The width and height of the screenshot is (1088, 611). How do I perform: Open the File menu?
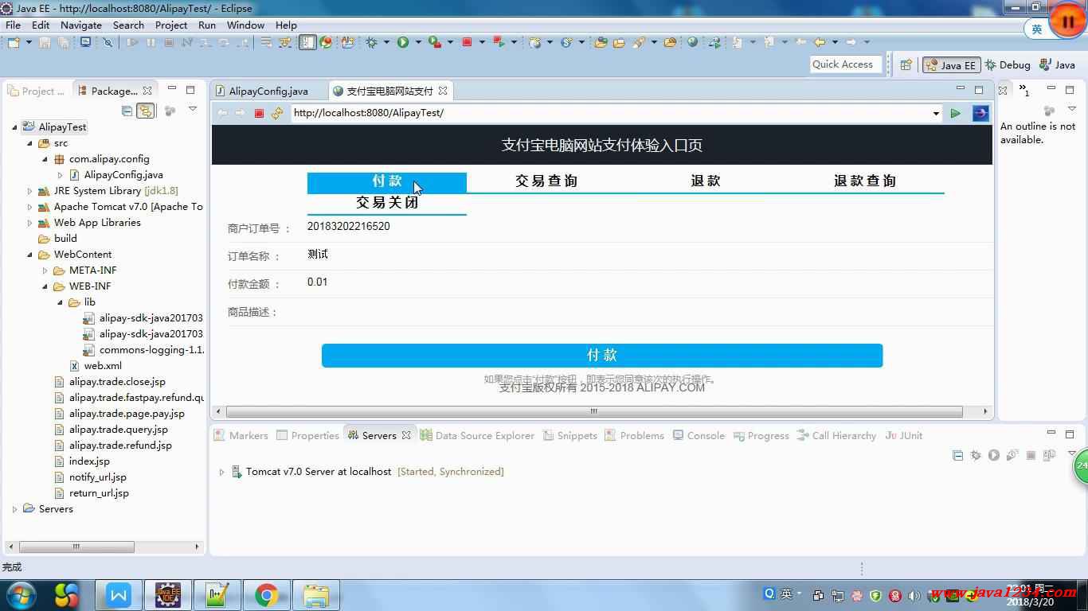13,25
